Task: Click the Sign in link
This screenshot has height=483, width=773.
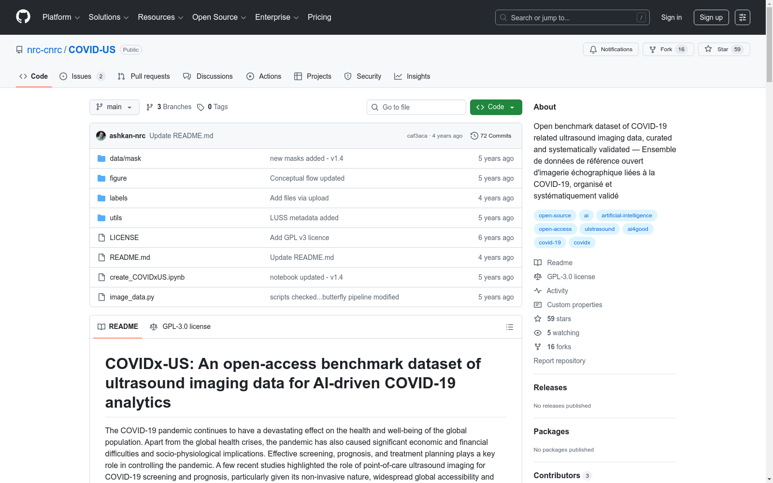Action: [x=672, y=17]
